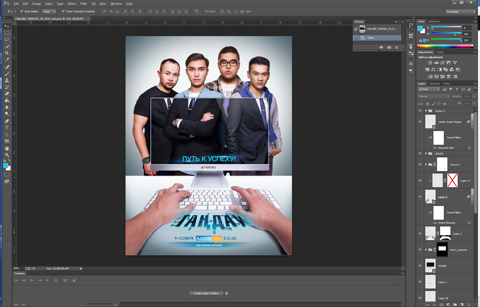Close the 210x280_TANDAU document tab

88,19
